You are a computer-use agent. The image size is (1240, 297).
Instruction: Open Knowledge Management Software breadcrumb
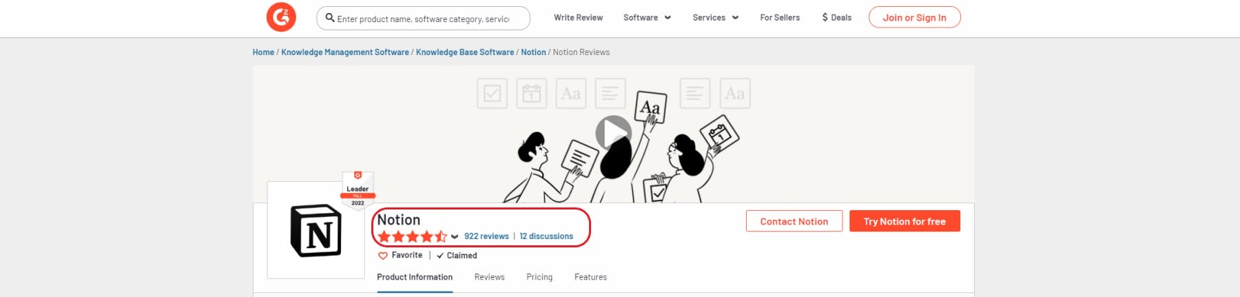coord(345,52)
